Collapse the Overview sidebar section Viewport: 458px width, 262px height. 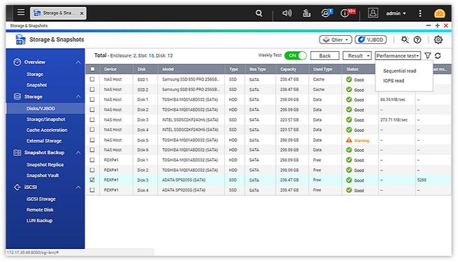click(x=78, y=62)
